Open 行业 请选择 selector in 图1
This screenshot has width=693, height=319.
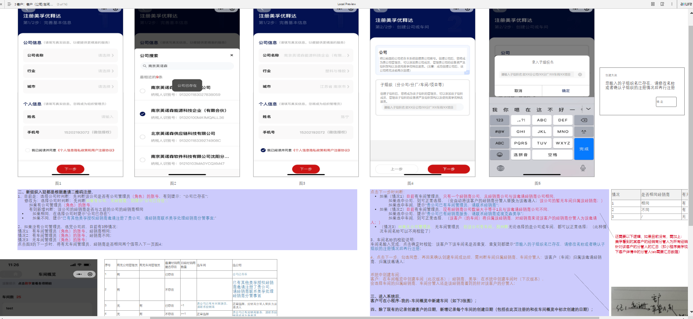coord(70,71)
